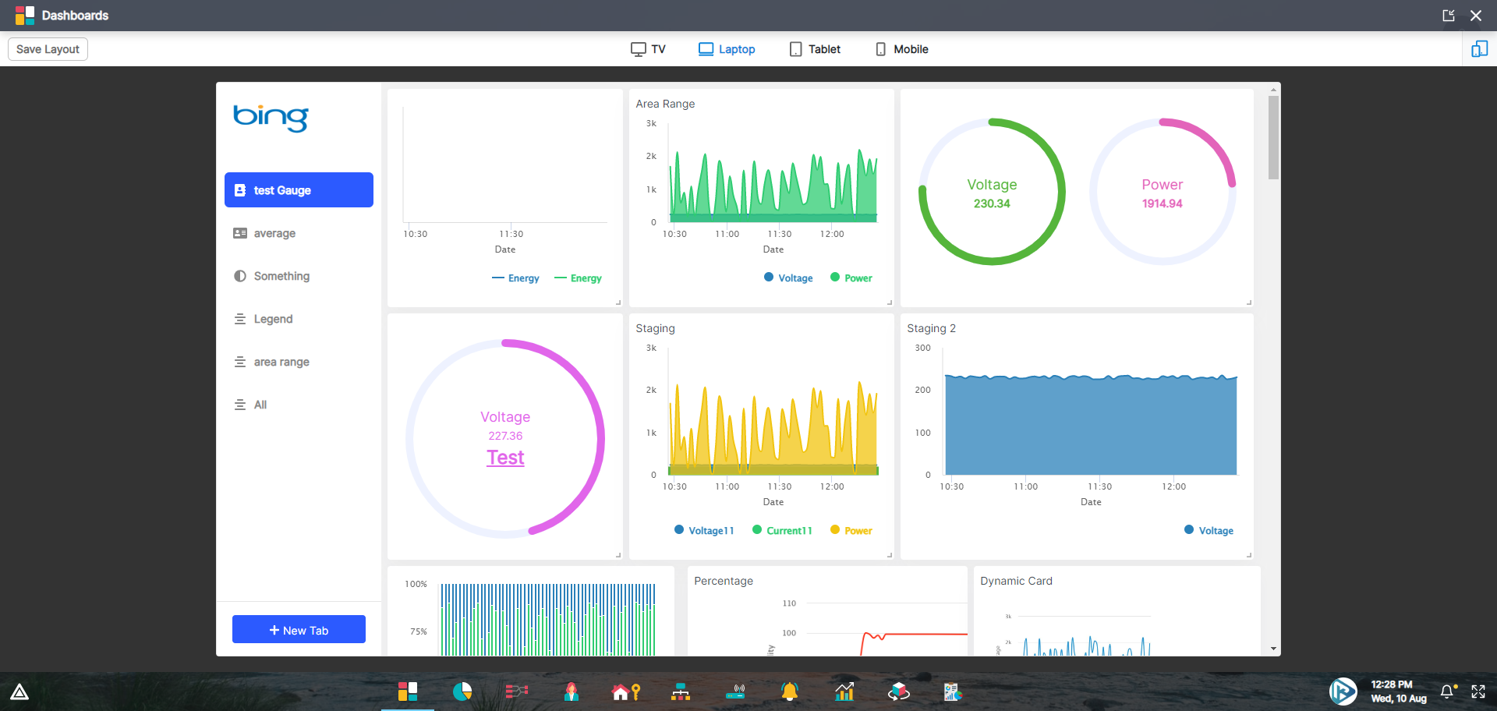The height and width of the screenshot is (711, 1497).
Task: Click the home security icon in the taskbar
Action: [x=626, y=692]
